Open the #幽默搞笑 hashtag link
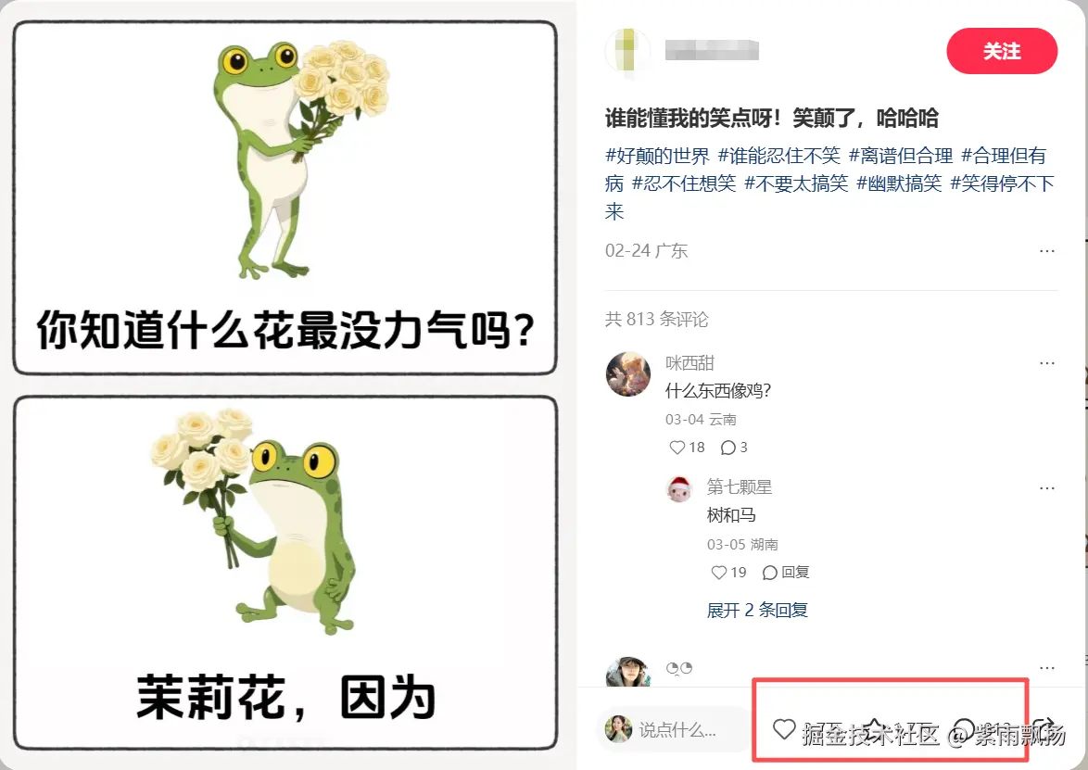The height and width of the screenshot is (770, 1088). click(x=899, y=183)
